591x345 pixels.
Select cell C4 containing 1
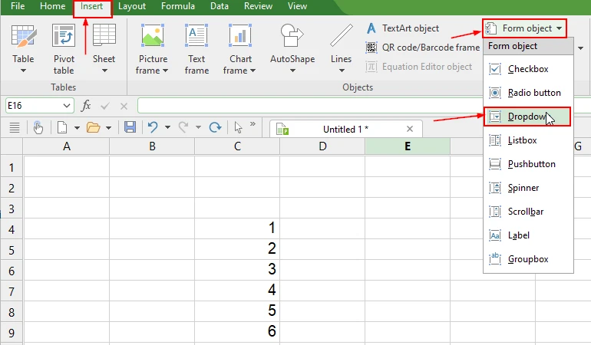237,228
